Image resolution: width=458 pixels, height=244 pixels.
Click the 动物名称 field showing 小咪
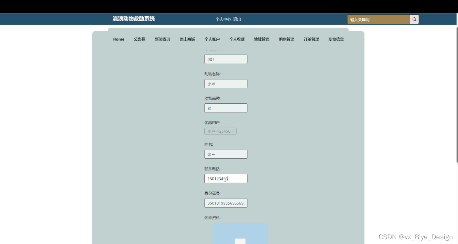coord(226,84)
